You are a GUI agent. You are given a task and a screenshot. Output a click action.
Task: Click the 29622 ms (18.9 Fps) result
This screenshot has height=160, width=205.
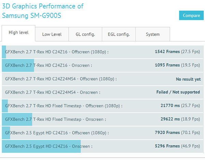[x=180, y=119]
